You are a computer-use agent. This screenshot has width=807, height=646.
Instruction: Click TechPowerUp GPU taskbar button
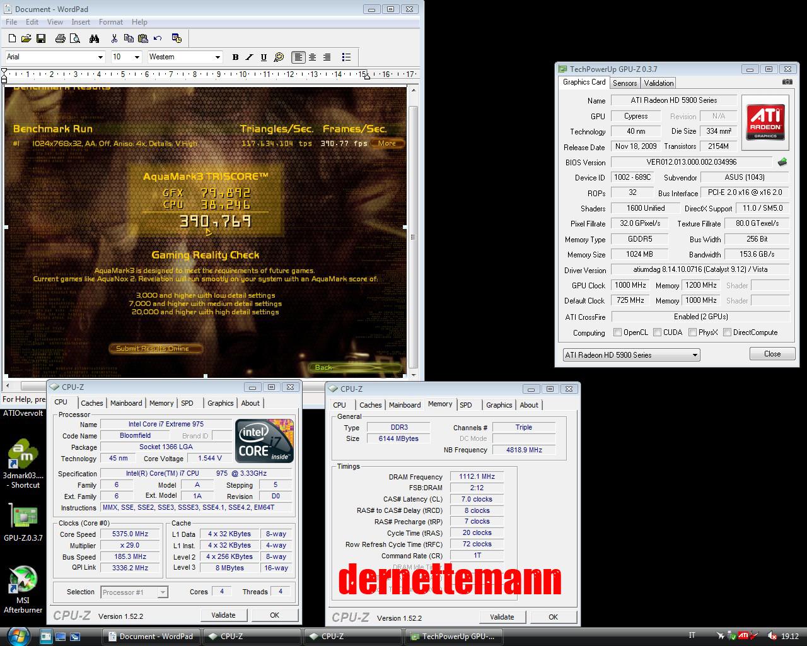coord(453,637)
